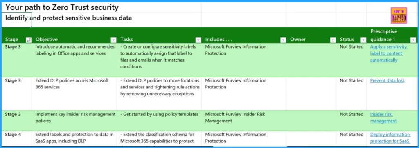
Task: Select 'Create or configure sensitivity labels' tasks cell
Action: pos(159,60)
